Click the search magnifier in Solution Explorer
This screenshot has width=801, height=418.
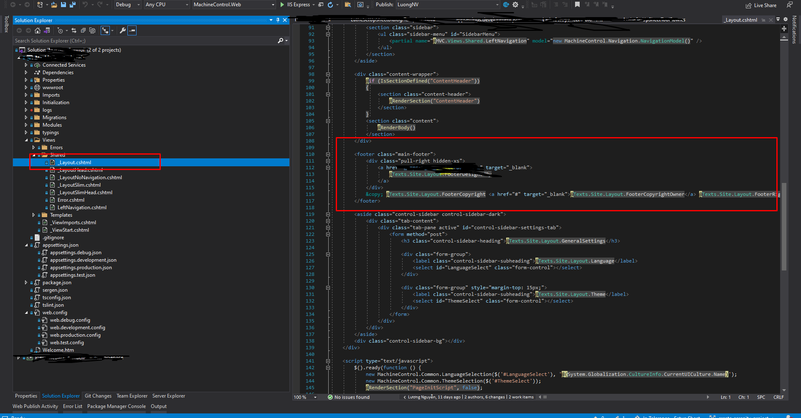[x=281, y=40]
